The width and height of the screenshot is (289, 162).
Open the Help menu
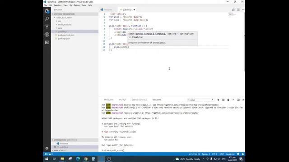coord(90,5)
